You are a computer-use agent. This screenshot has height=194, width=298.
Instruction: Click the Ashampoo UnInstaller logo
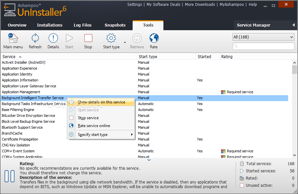[35, 11]
